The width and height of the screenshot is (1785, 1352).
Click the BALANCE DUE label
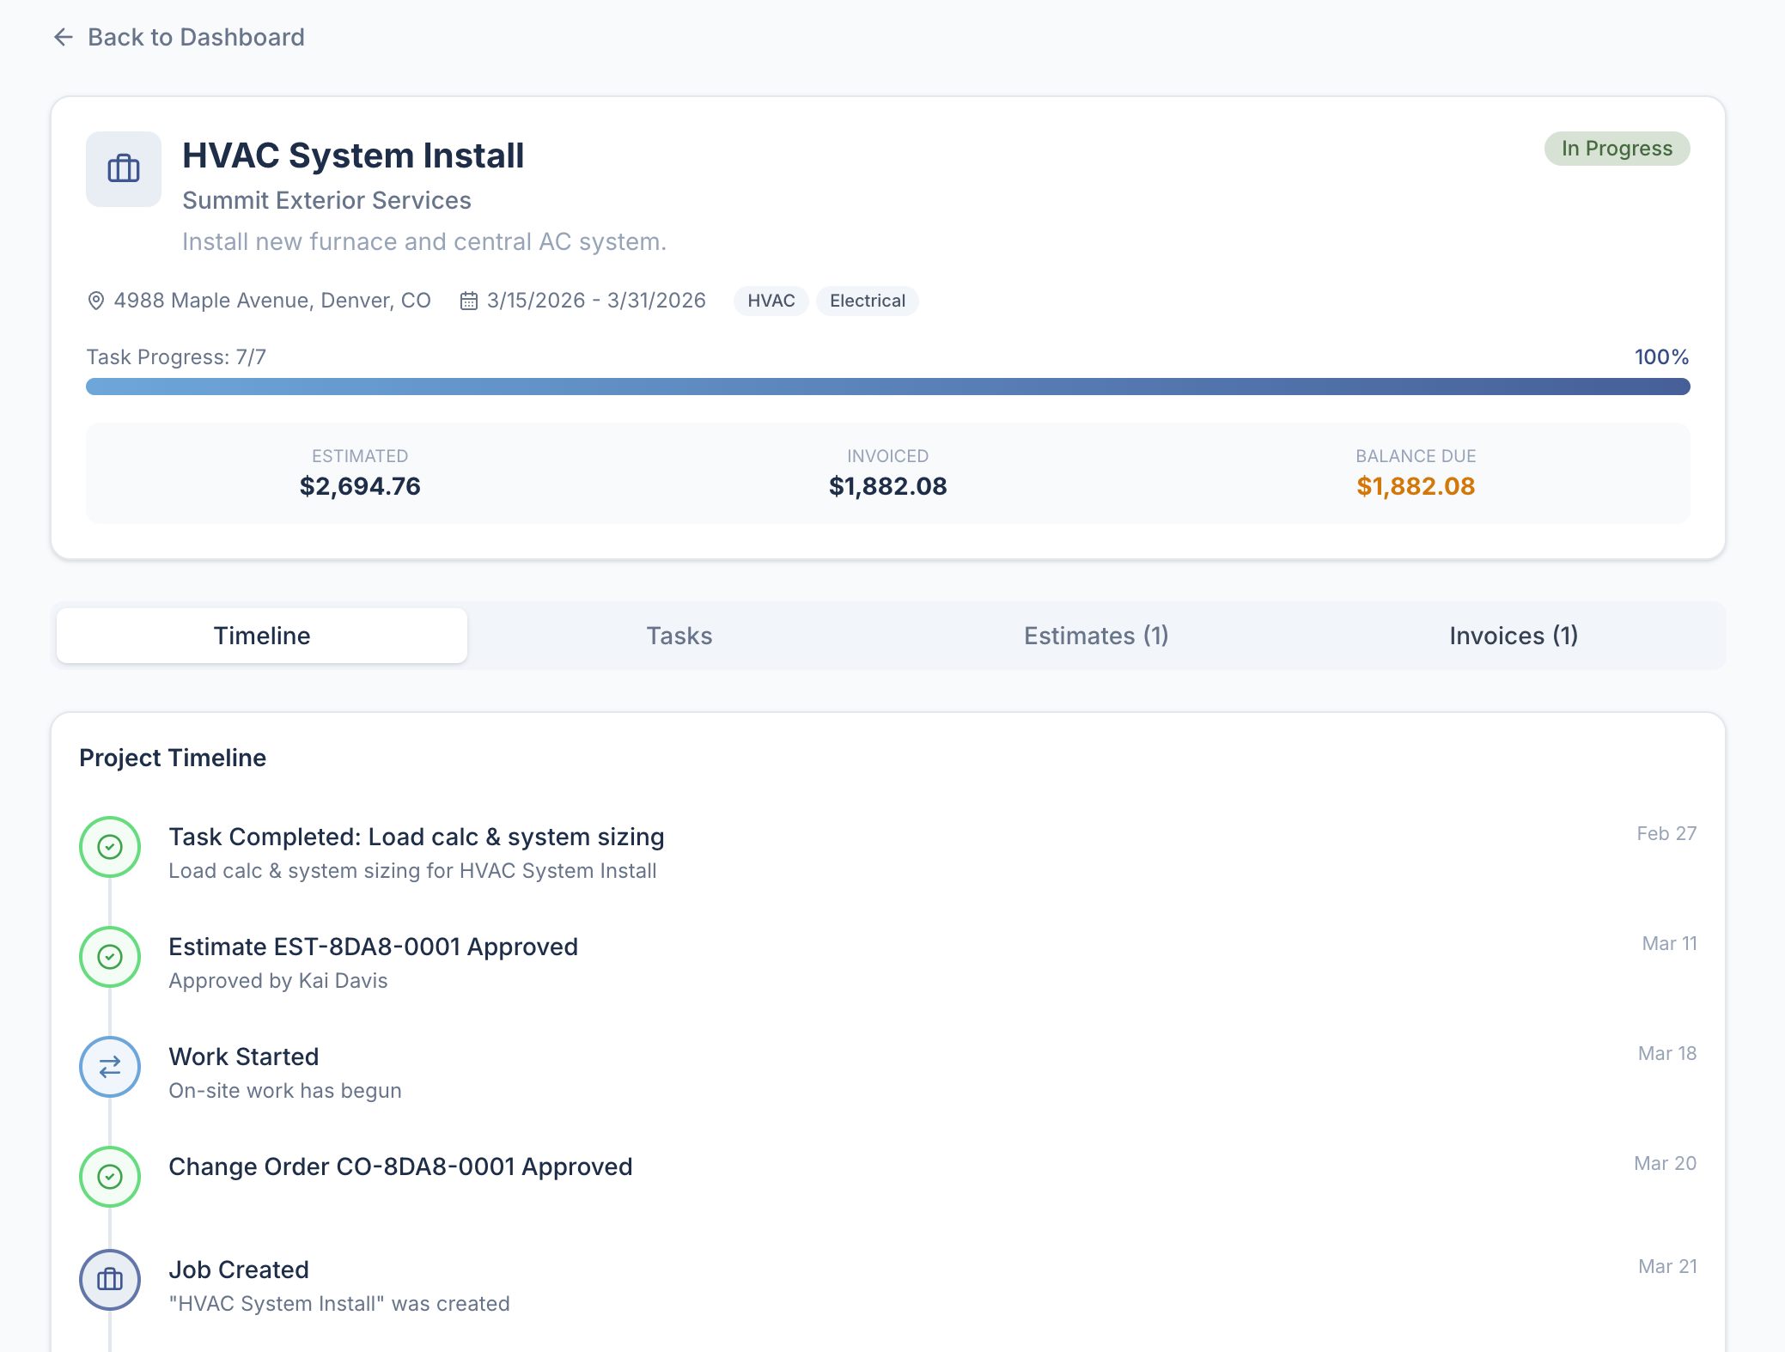tap(1416, 456)
